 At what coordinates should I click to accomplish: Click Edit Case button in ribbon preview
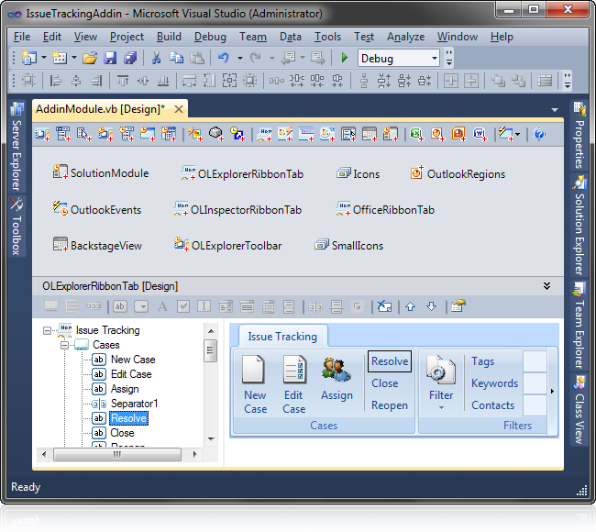(293, 384)
